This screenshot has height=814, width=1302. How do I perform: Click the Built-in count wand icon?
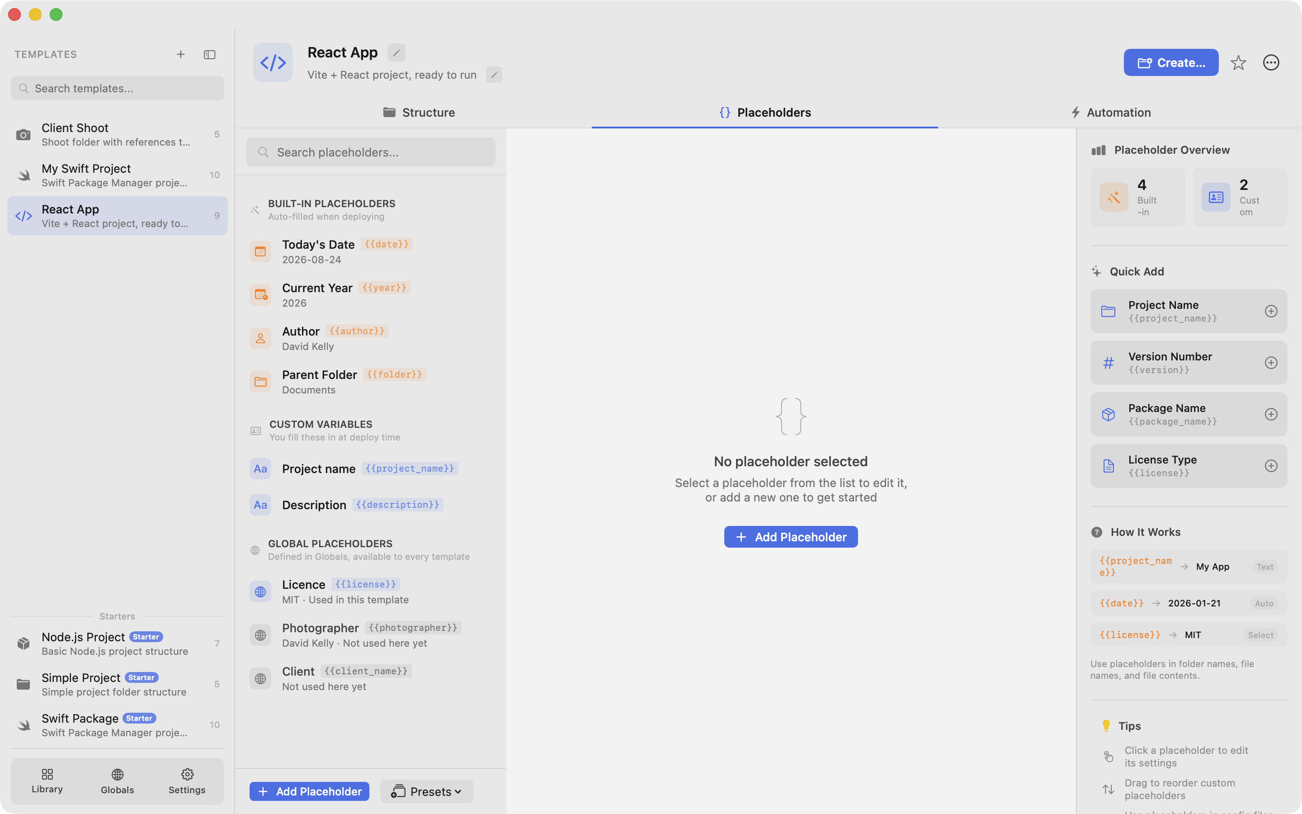(1113, 197)
